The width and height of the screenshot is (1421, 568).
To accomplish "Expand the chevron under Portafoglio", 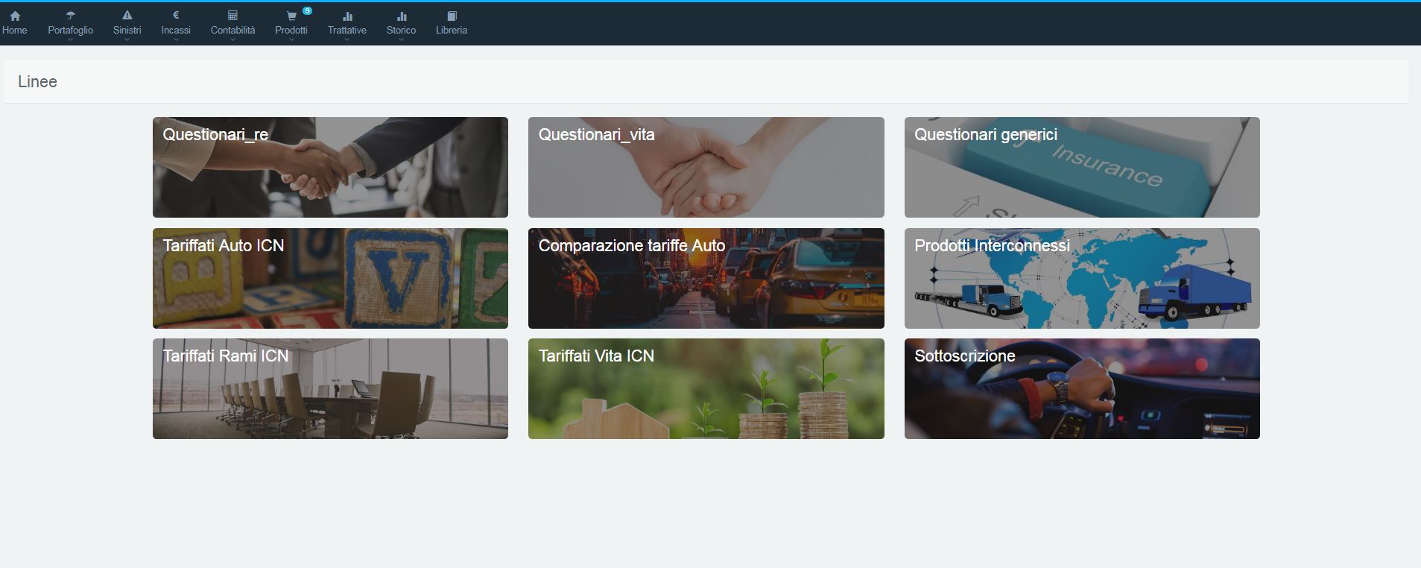I will 71,40.
